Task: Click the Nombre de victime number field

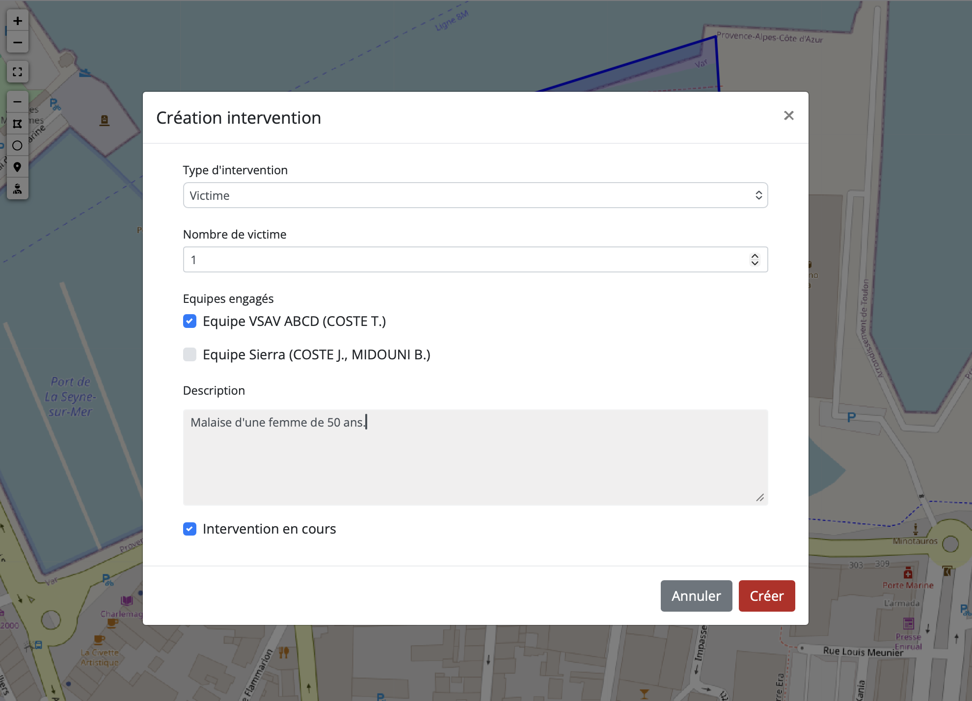Action: pyautogui.click(x=461, y=260)
